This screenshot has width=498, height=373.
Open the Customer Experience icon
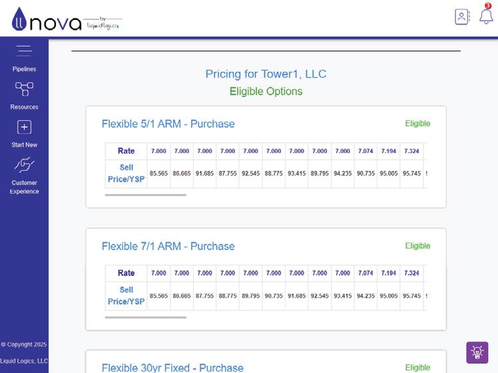24,164
